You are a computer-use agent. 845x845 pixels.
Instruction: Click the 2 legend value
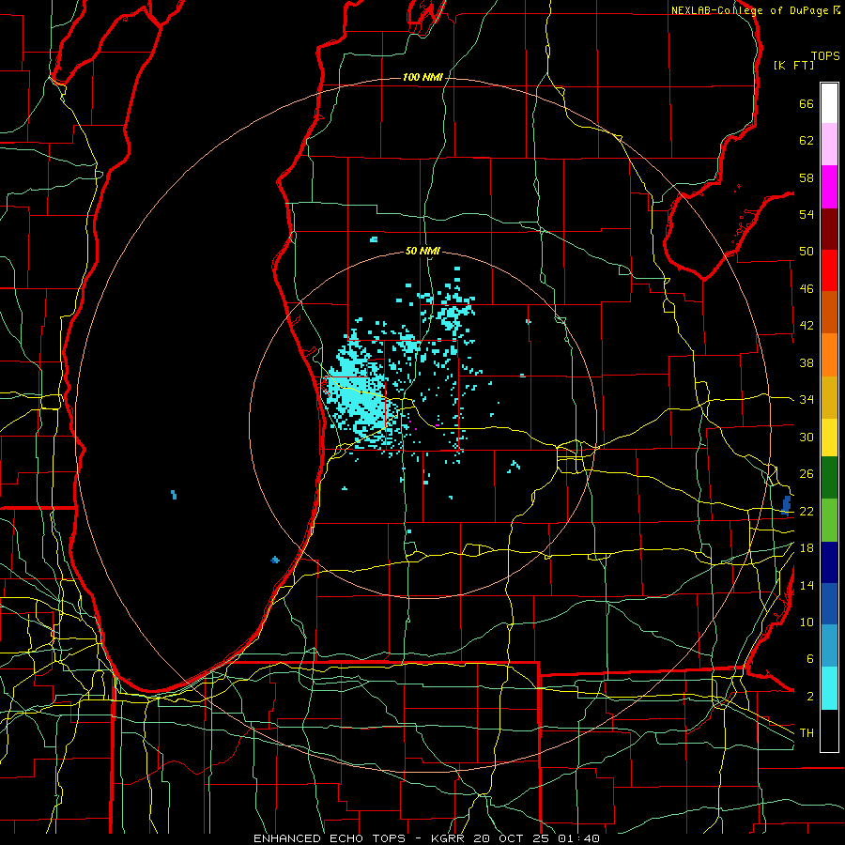[809, 697]
